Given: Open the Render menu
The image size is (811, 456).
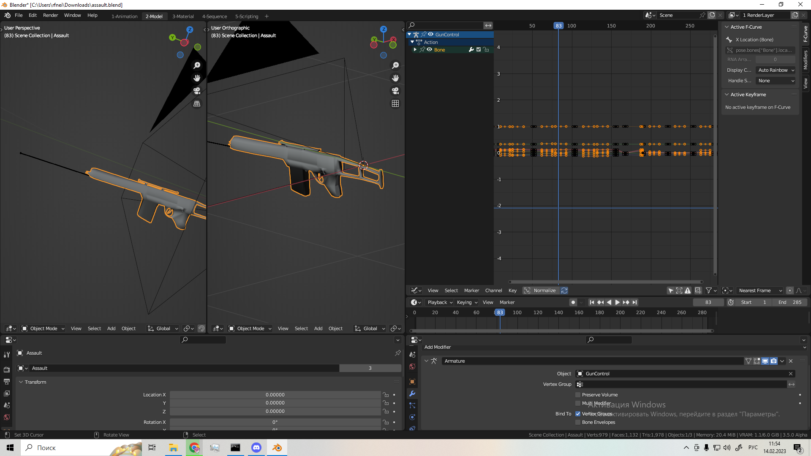Looking at the screenshot, I should (50, 15).
